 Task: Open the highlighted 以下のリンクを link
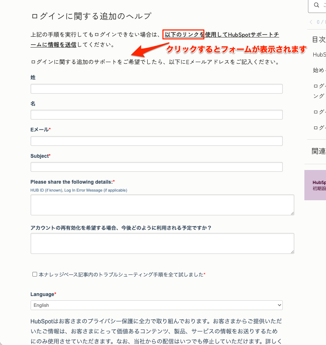point(184,34)
